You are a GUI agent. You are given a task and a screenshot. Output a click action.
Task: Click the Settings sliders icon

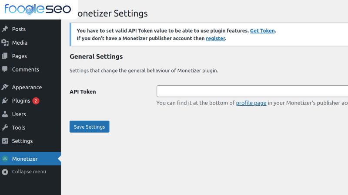5,141
